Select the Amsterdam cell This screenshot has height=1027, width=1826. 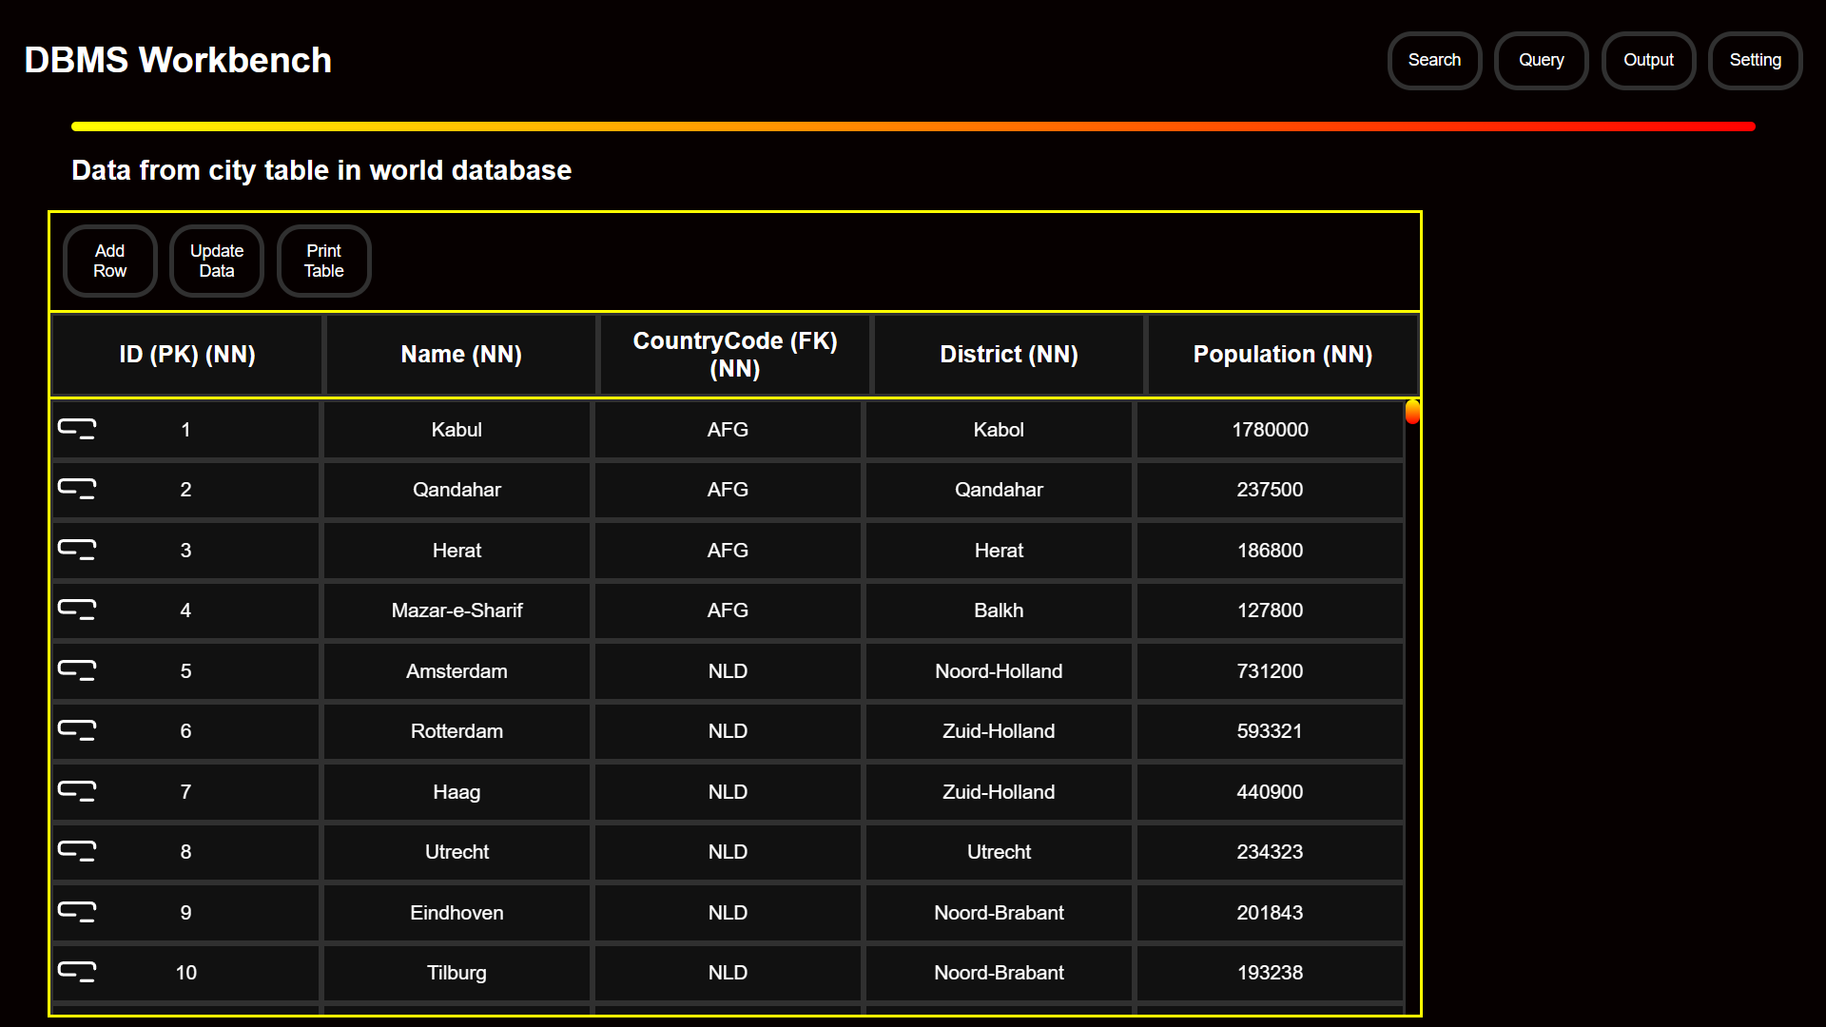(456, 671)
